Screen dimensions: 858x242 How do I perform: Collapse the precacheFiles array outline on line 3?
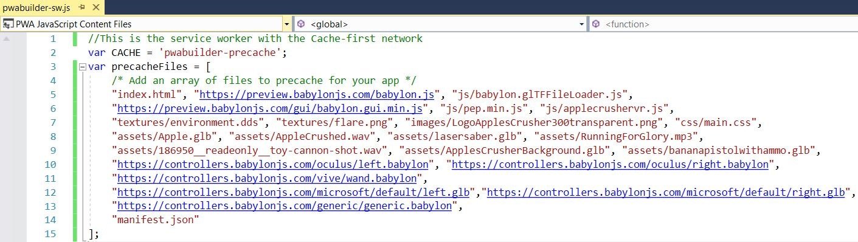click(x=83, y=67)
